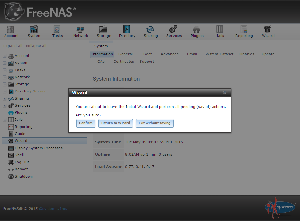Choose Exit without saving
Image resolution: width=300 pixels, height=221 pixels.
155,123
